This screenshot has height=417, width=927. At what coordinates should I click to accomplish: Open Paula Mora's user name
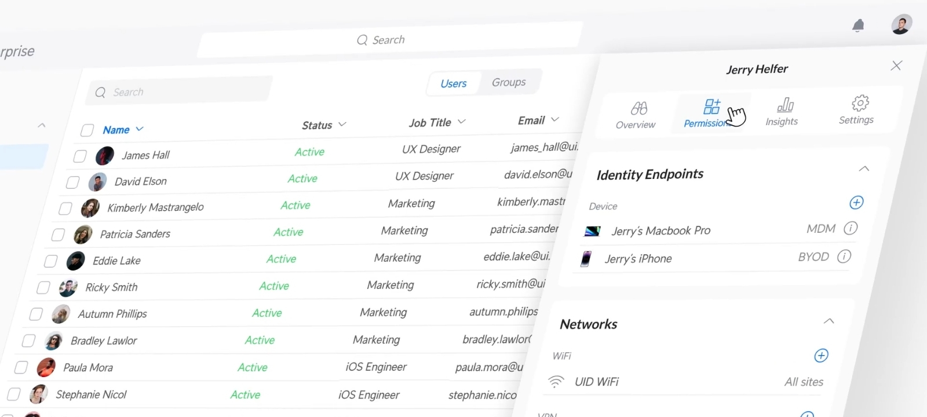click(88, 368)
